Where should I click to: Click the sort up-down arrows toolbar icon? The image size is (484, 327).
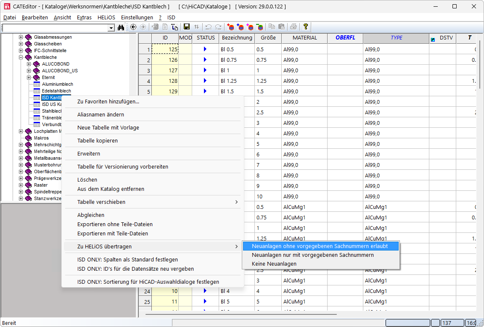(196, 27)
